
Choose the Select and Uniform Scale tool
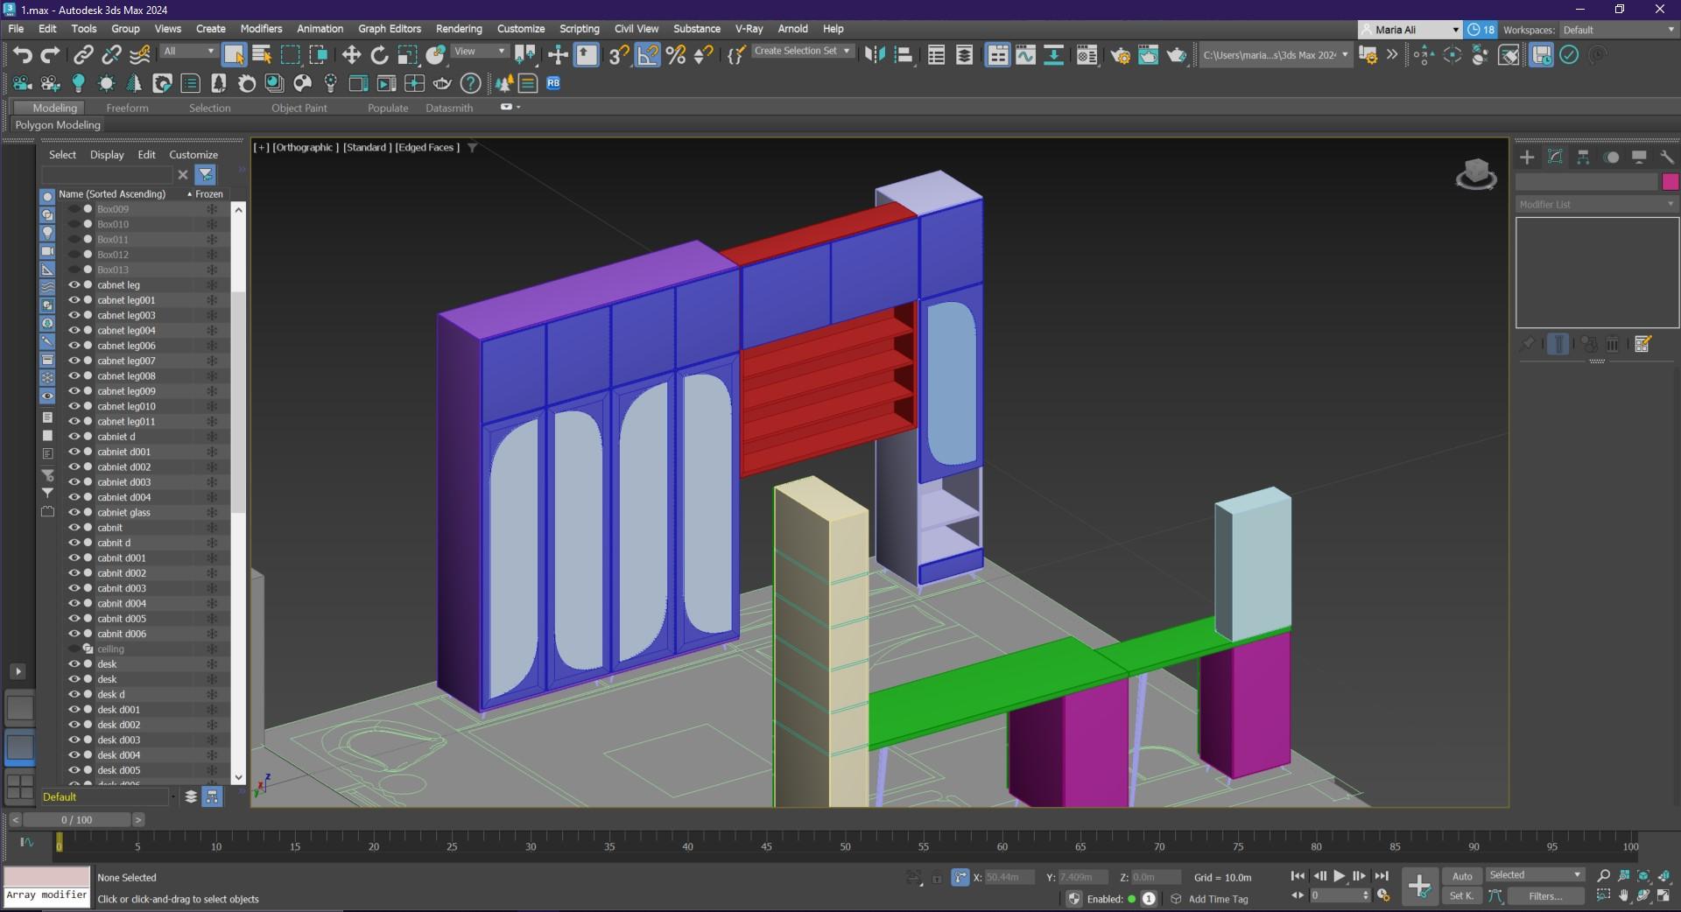pos(407,55)
